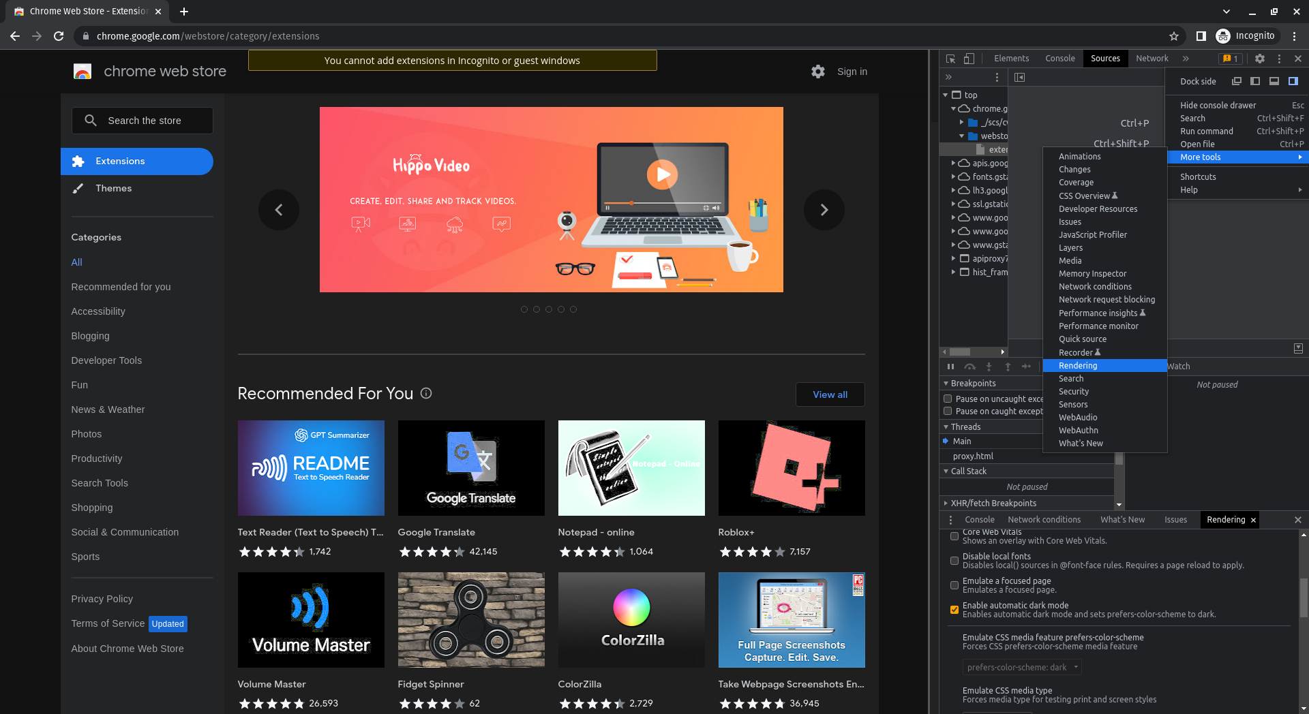Check Disable local fonts
This screenshot has width=1309, height=714.
(954, 561)
